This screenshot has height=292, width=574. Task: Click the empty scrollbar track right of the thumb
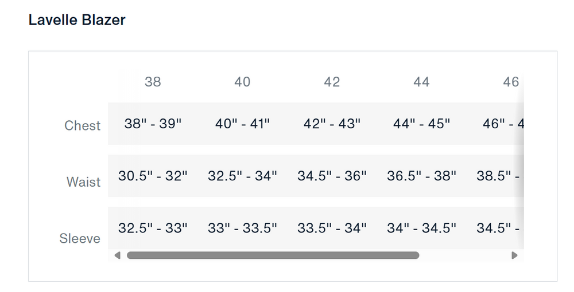pyautogui.click(x=465, y=255)
